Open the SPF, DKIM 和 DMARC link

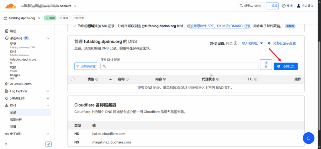220,26
